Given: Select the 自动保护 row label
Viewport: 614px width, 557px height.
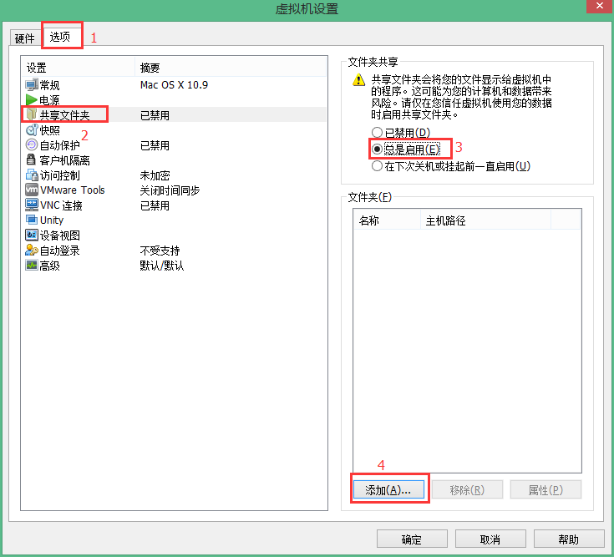Looking at the screenshot, I should 60,145.
